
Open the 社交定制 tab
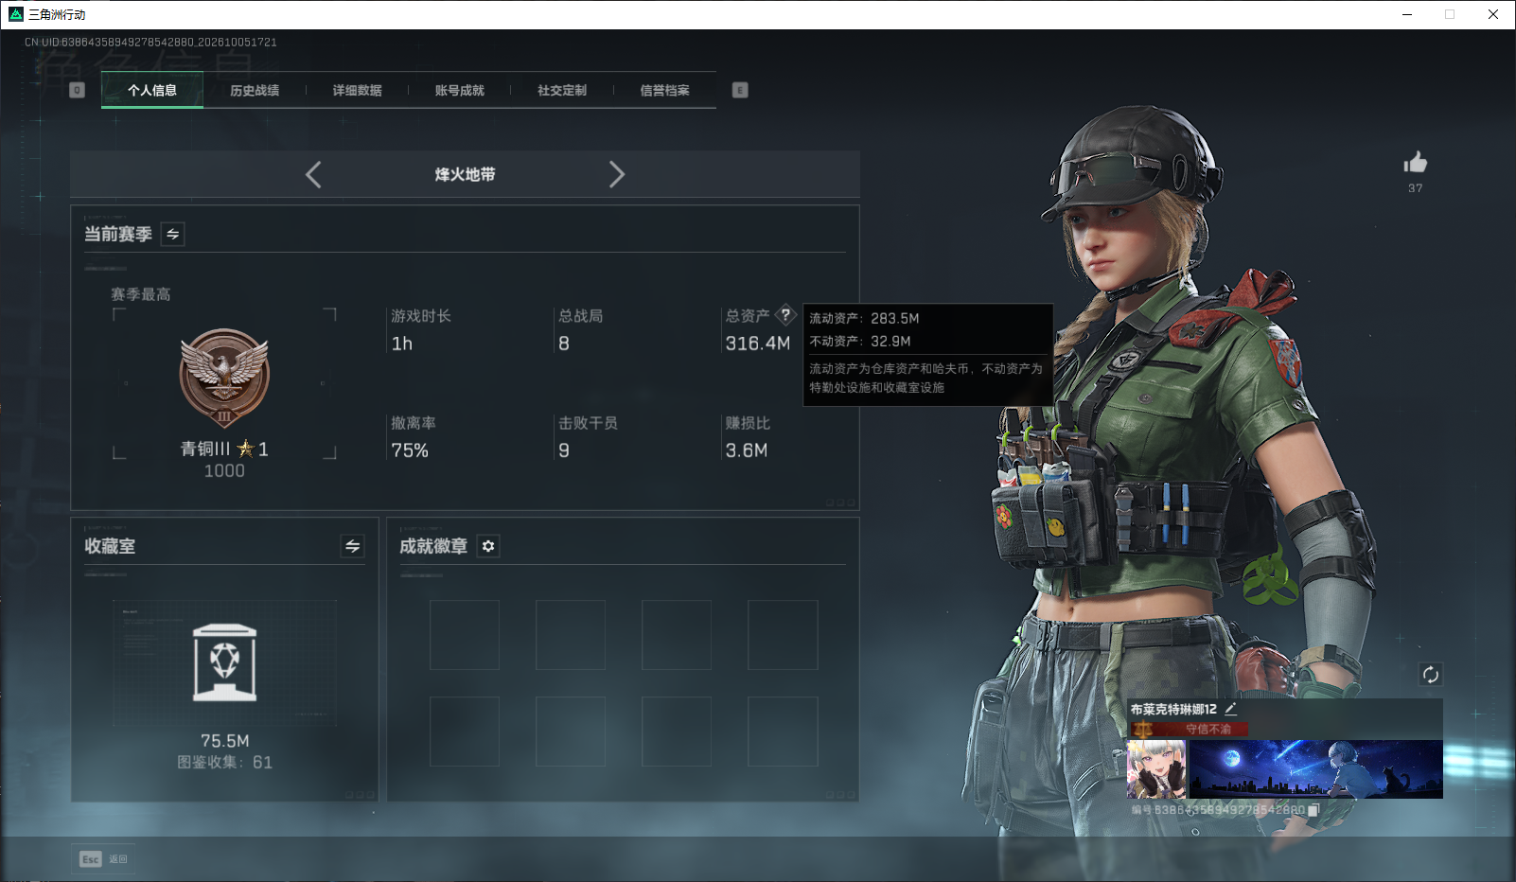coord(562,90)
